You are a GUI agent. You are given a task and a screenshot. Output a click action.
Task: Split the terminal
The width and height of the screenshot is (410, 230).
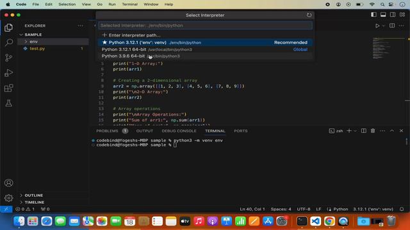click(363, 130)
